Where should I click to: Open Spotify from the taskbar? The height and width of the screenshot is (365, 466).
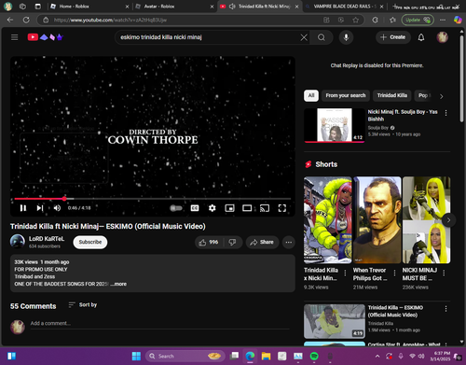[x=314, y=356]
